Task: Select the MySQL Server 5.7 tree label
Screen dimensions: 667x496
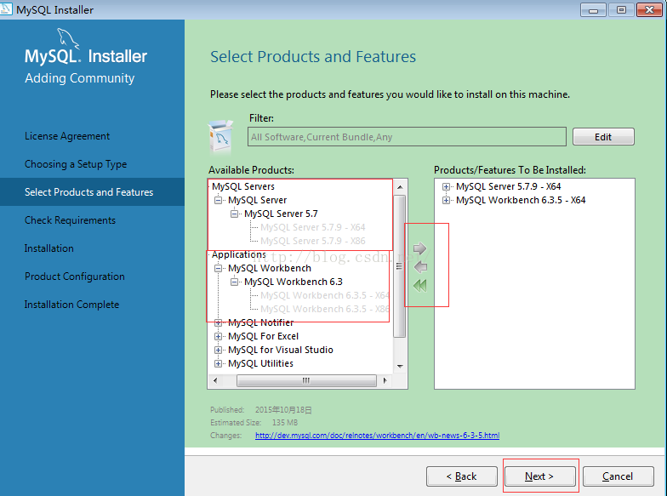Action: click(281, 214)
